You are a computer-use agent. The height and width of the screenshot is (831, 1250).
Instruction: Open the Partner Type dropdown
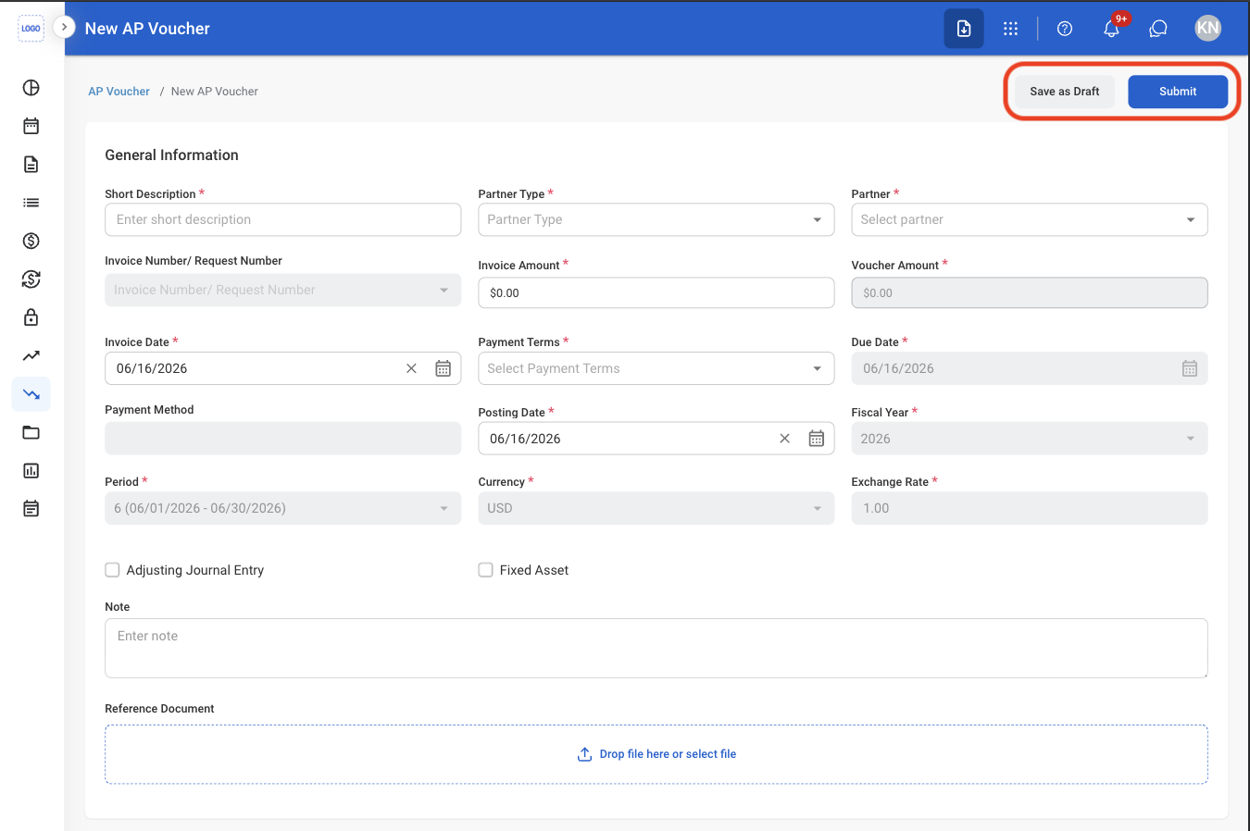coord(656,219)
